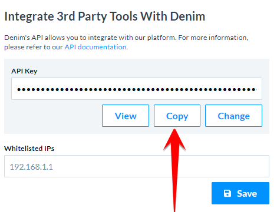Image resolution: width=277 pixels, height=212 pixels.
Task: Click the 192.168.1.1 placeholder text
Action: point(31,167)
